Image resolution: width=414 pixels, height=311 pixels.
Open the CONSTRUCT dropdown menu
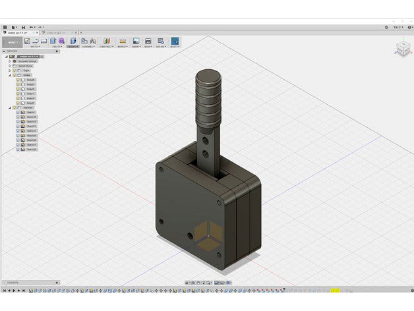(106, 47)
